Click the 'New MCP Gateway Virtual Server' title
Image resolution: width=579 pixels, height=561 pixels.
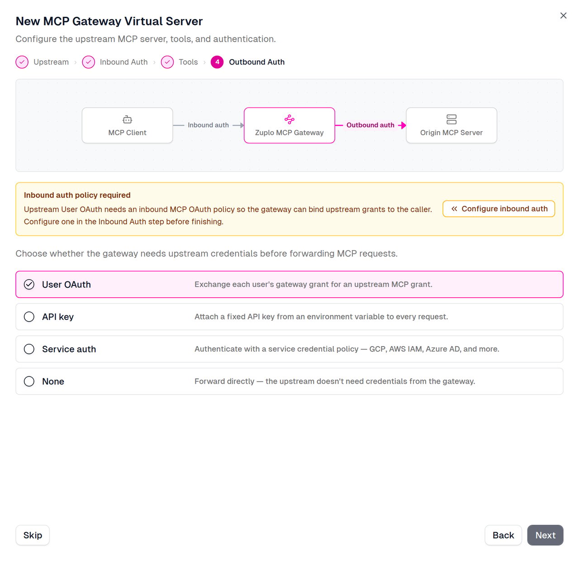coord(109,21)
